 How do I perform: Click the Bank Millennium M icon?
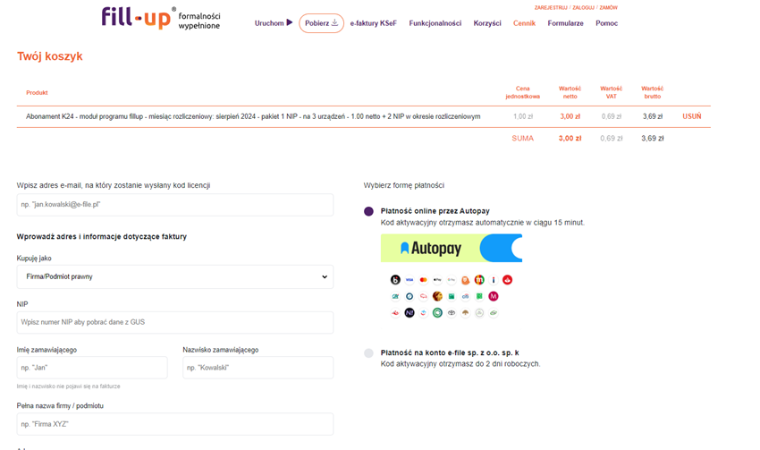click(x=494, y=296)
